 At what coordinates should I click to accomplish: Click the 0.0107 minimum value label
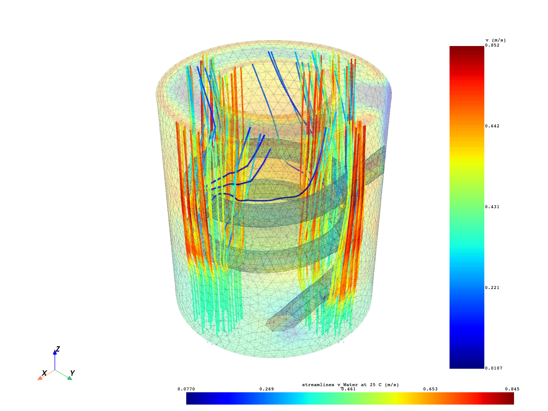494,368
